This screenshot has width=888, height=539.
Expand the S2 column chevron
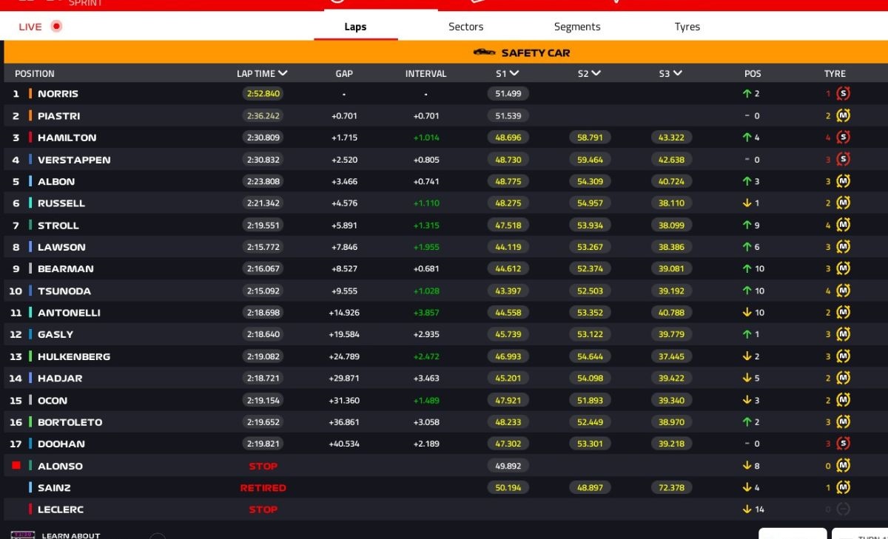tap(596, 73)
